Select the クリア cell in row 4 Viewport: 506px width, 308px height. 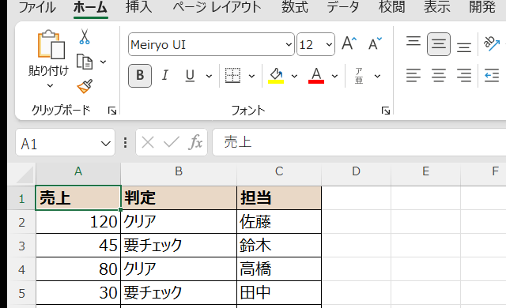179,269
